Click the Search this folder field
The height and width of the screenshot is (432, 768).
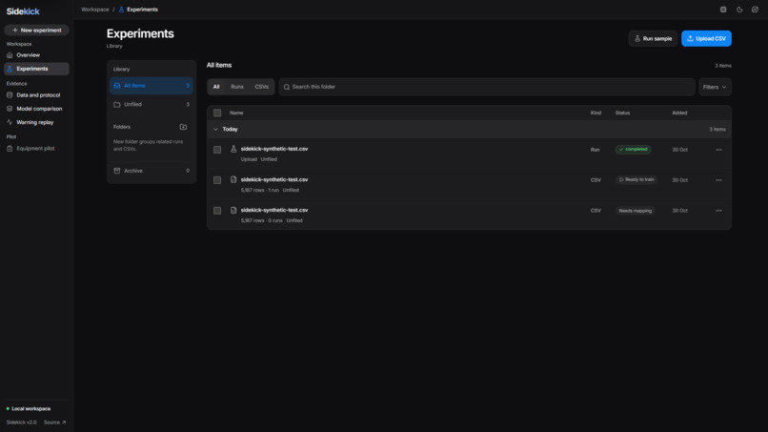(x=487, y=87)
